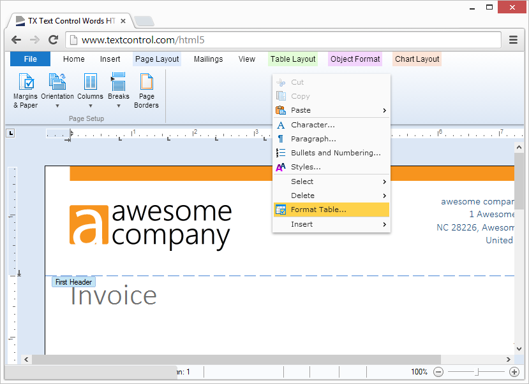Choose Styles... from context menu
The image size is (529, 384).
(x=331, y=167)
